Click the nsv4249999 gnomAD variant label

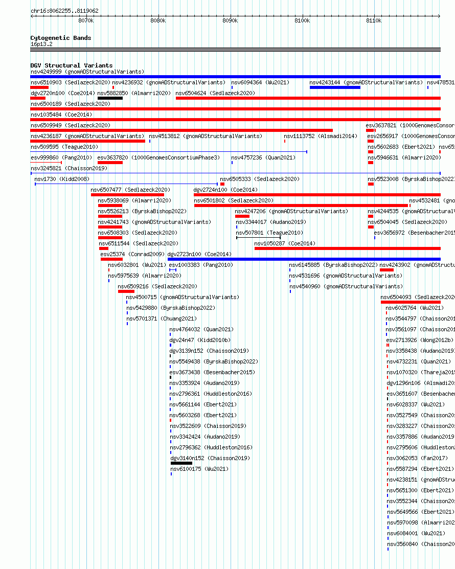87,72
